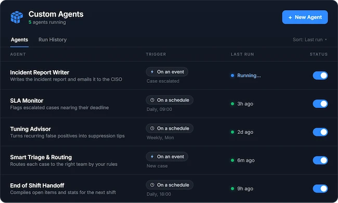Click the green dot beside 2d ago
This screenshot has width=338, height=203.
[232, 132]
